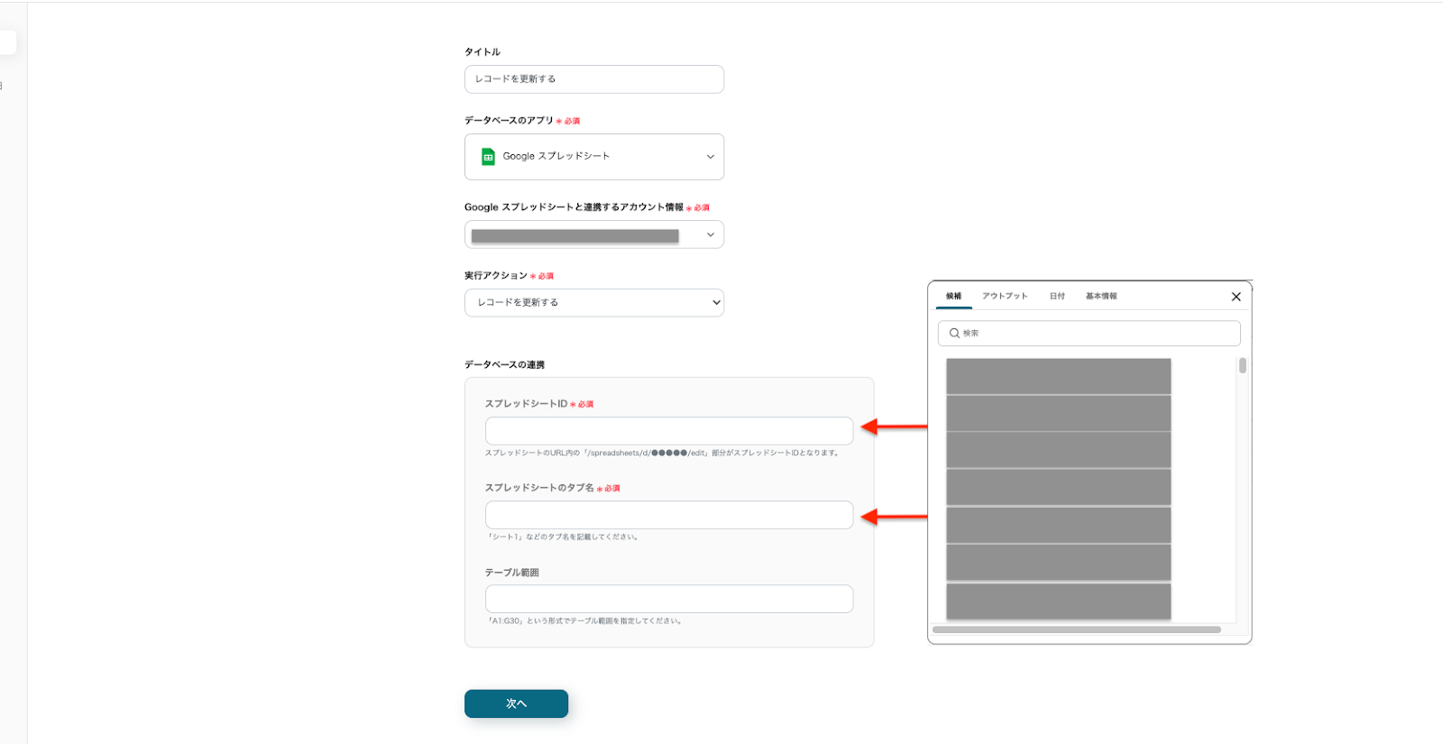Focus the タイトル text field

pos(594,79)
